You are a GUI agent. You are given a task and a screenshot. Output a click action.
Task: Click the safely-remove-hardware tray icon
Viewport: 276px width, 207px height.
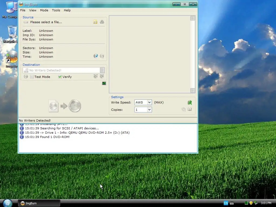click(256, 203)
